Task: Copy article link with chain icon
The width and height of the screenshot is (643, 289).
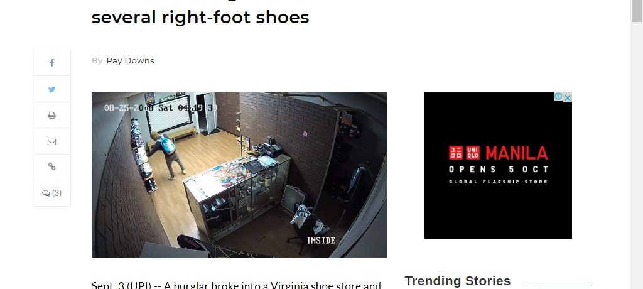Action: tap(51, 166)
